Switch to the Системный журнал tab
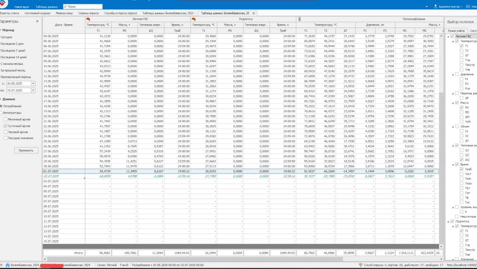 click(x=37, y=13)
